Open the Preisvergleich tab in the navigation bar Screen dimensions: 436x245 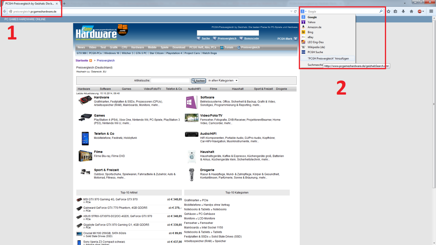[x=248, y=47]
